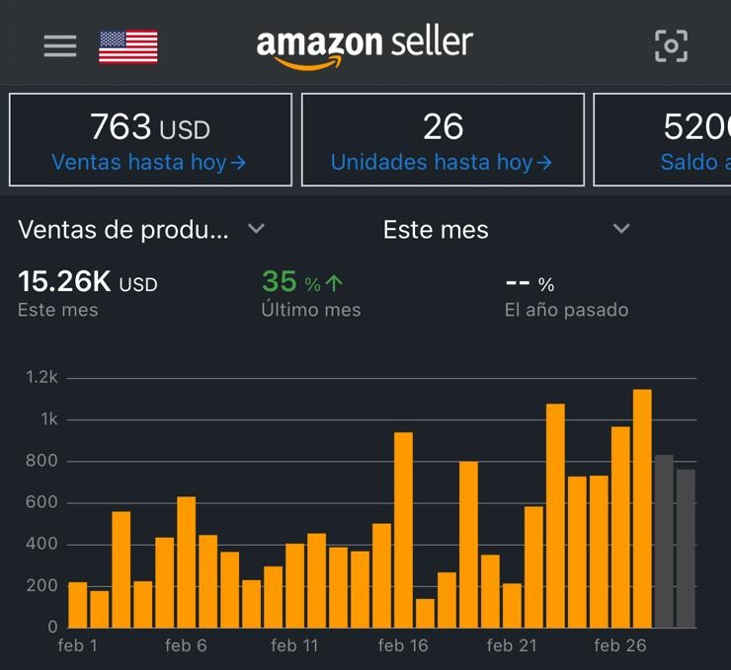Tap the chevron beside 'Este mes' selector

point(621,229)
